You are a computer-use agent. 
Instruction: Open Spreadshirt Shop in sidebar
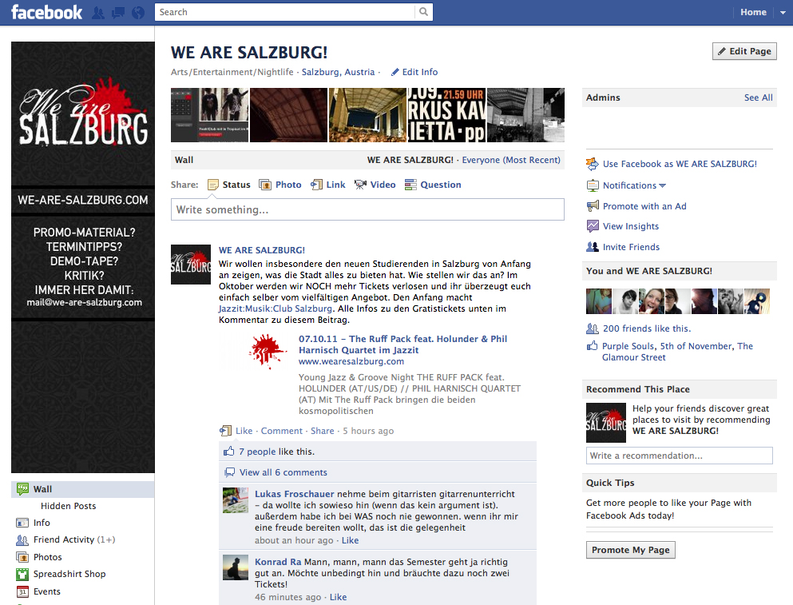coord(69,574)
